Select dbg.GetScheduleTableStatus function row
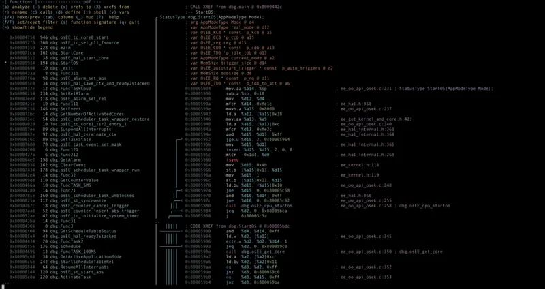 tap(63, 231)
